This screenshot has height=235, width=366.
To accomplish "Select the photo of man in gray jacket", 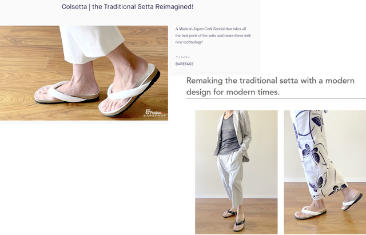I will pyautogui.click(x=236, y=172).
